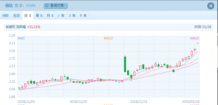Click the MA5 legend label
Image resolution: width=218 pixels, height=105 pixels.
click(x=21, y=38)
